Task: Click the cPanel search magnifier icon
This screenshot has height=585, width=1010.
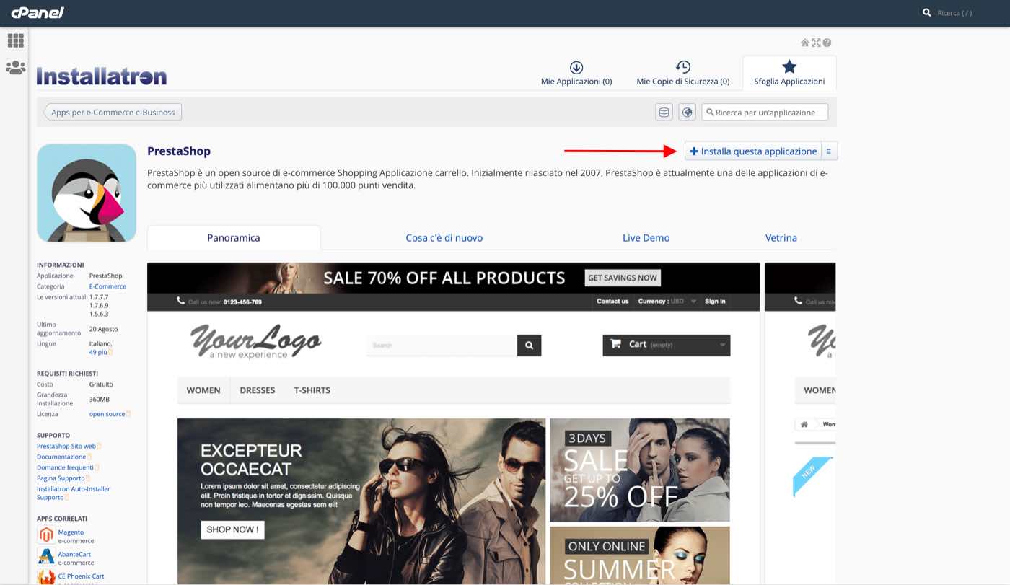Action: click(x=927, y=12)
